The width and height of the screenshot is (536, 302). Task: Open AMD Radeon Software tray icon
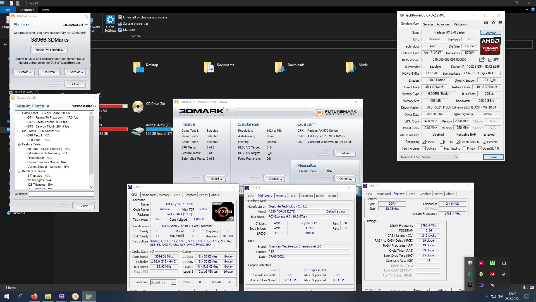click(481, 263)
